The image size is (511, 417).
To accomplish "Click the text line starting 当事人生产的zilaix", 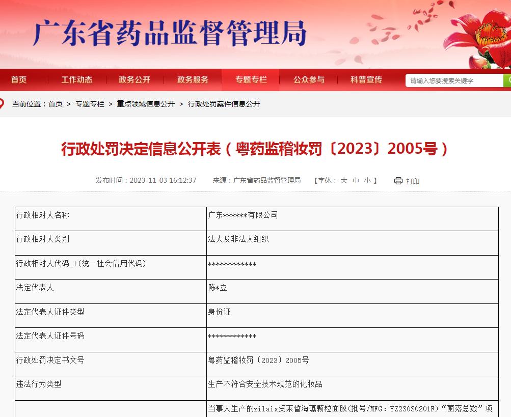I will 351,408.
